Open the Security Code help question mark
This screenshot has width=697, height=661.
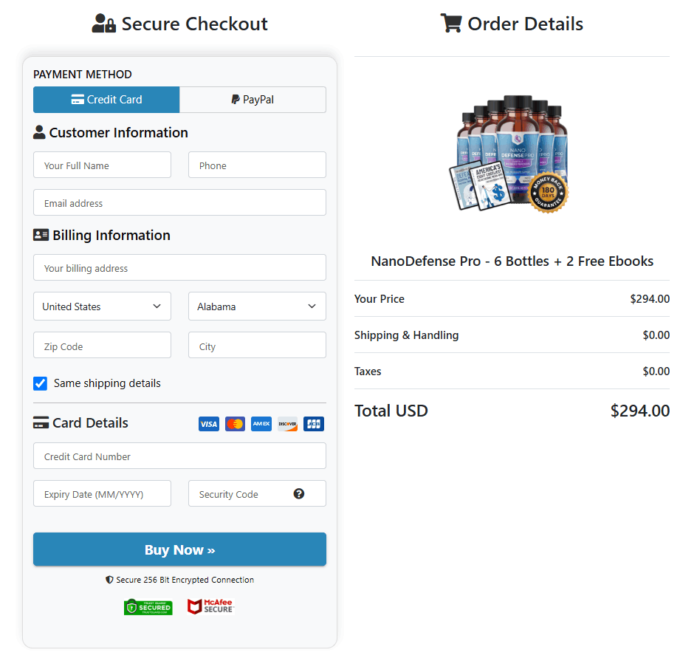(x=299, y=493)
